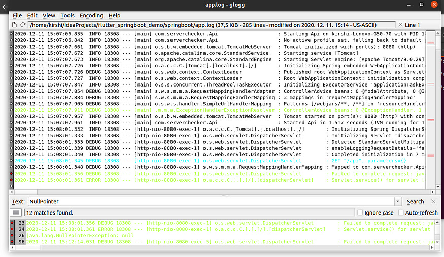The width and height of the screenshot is (444, 257).
Task: Click the file path info field
Action: point(212,25)
